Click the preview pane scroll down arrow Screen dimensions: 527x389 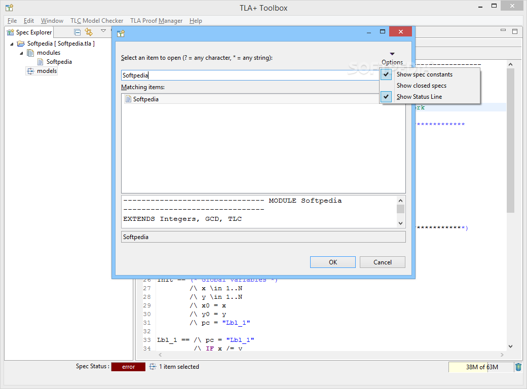(400, 223)
